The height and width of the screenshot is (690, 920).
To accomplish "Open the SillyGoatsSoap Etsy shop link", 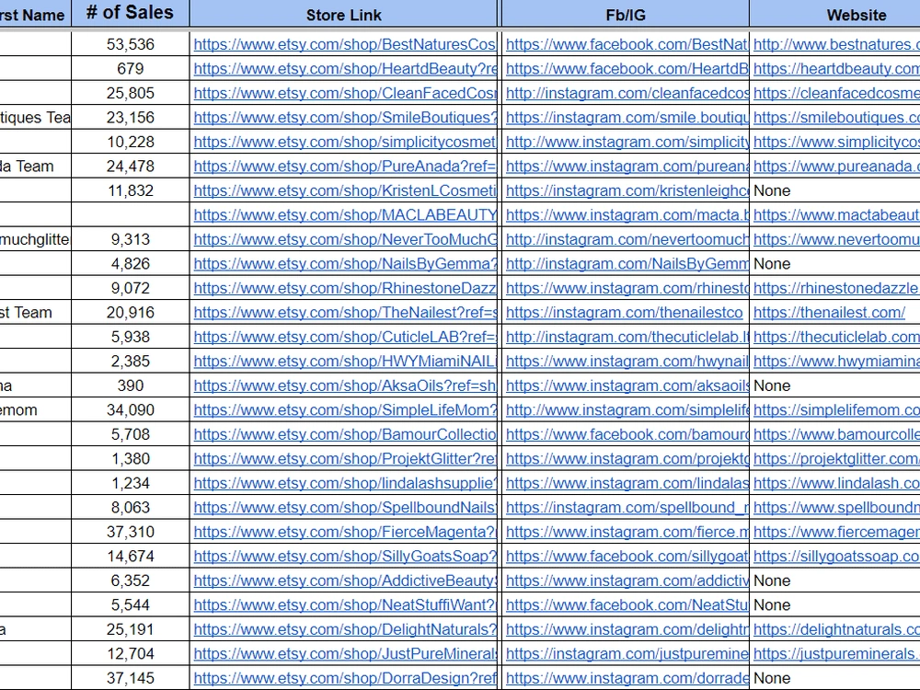I will 344,556.
